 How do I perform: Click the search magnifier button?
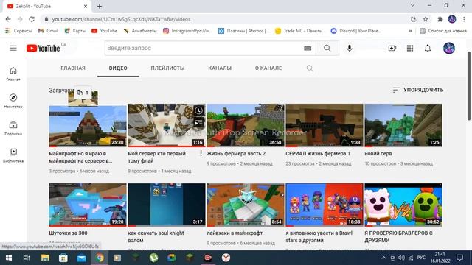327,48
